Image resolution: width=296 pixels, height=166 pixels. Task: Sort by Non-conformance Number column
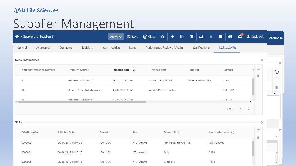click(x=38, y=70)
